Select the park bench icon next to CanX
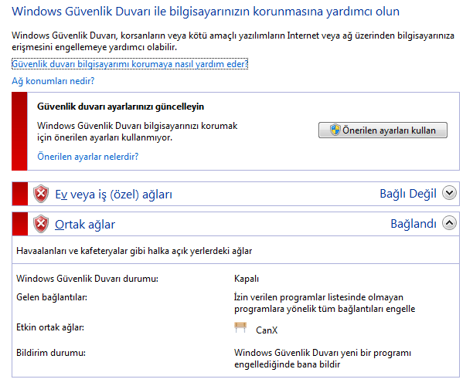 pos(240,327)
